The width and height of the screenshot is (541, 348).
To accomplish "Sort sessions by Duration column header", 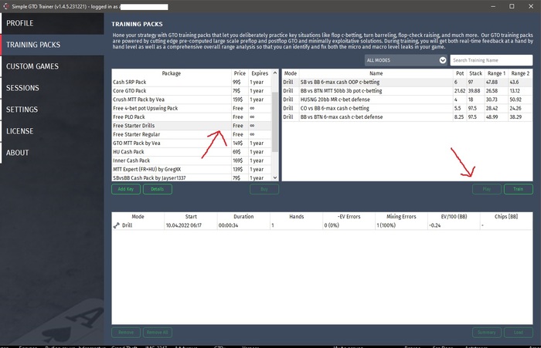I will [243, 217].
